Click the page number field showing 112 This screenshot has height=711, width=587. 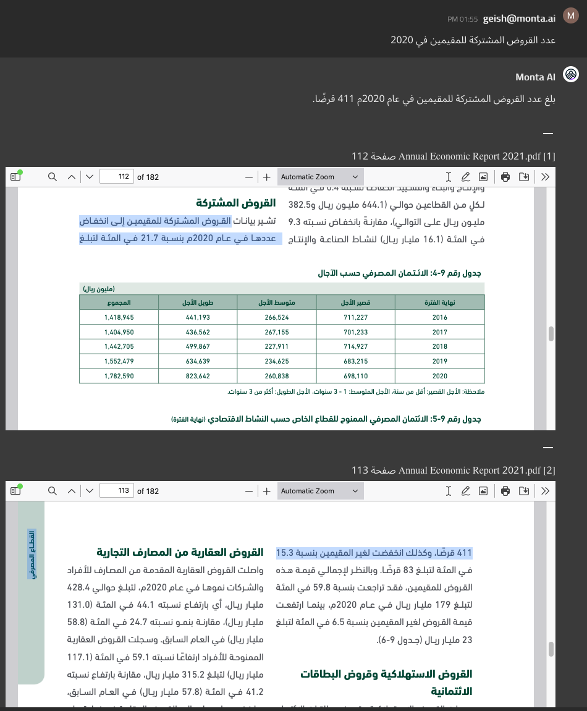pyautogui.click(x=117, y=177)
